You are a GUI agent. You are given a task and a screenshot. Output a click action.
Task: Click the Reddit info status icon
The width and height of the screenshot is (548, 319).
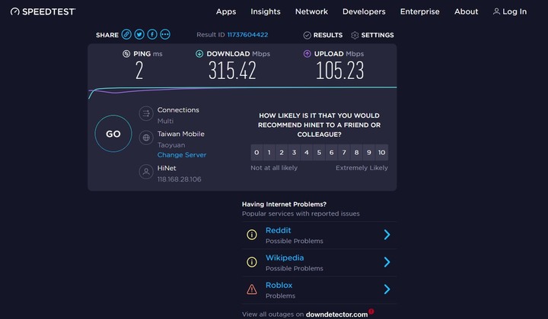click(x=252, y=235)
